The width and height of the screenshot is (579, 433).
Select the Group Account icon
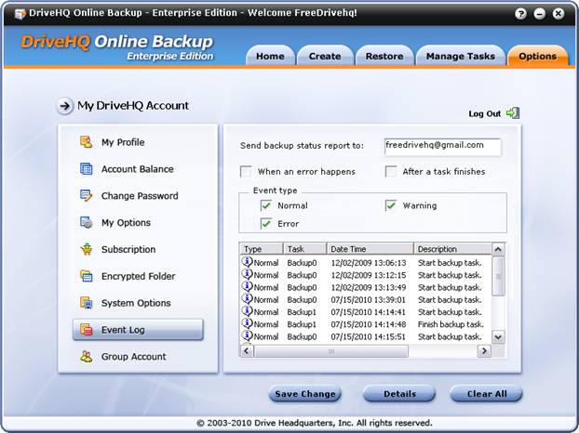tap(86, 357)
